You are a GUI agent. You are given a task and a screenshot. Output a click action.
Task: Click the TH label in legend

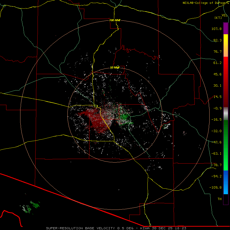[220, 199]
